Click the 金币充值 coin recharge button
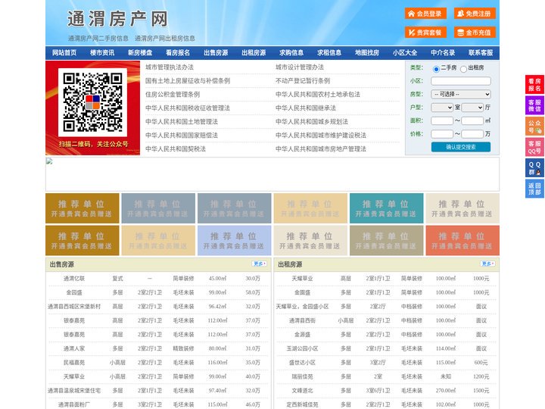This screenshot has height=409, width=545. 475,33
